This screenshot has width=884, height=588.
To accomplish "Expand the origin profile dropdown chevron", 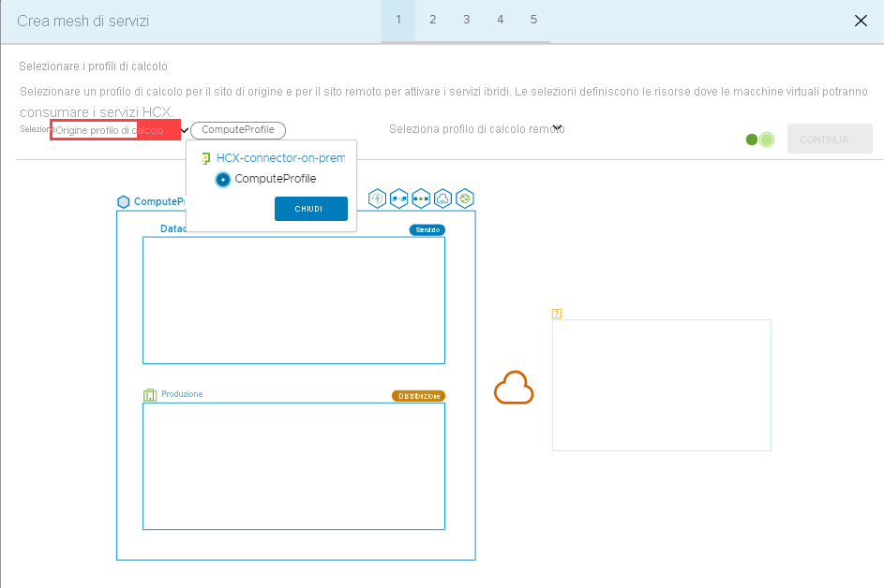I will click(x=185, y=131).
